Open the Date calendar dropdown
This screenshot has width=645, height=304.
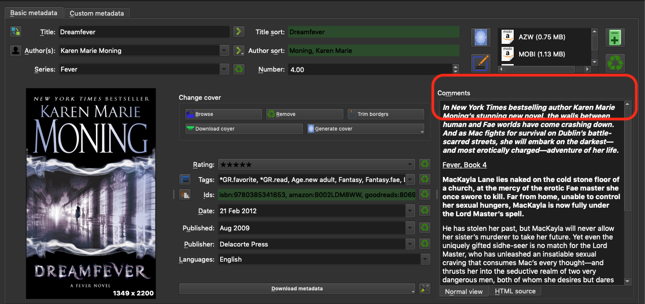[410, 211]
